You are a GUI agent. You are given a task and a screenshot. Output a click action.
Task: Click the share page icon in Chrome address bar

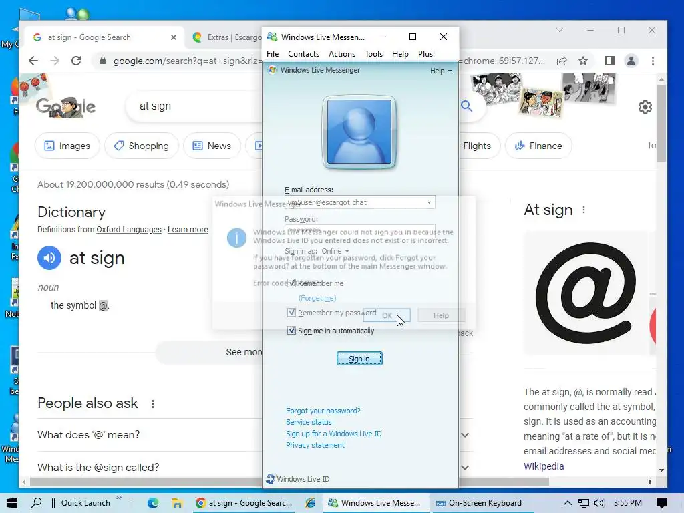click(x=562, y=61)
